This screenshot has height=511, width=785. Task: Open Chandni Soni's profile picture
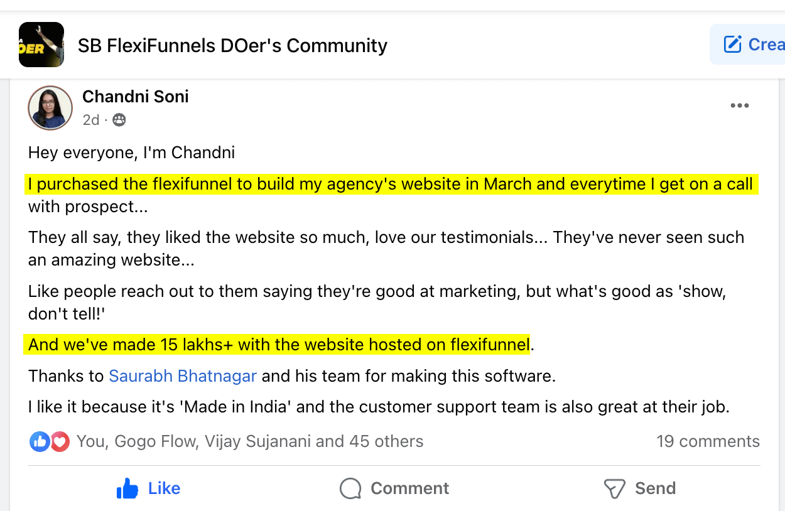50,108
